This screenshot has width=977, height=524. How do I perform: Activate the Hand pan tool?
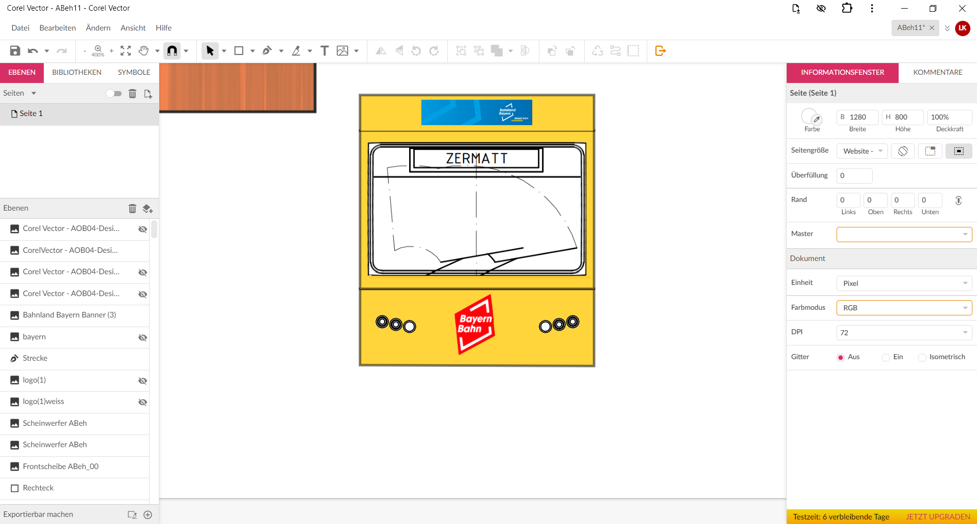coord(144,51)
